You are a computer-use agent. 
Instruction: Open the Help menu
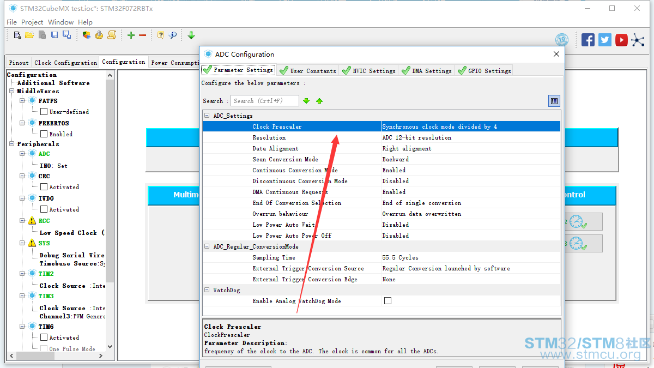pyautogui.click(x=85, y=22)
